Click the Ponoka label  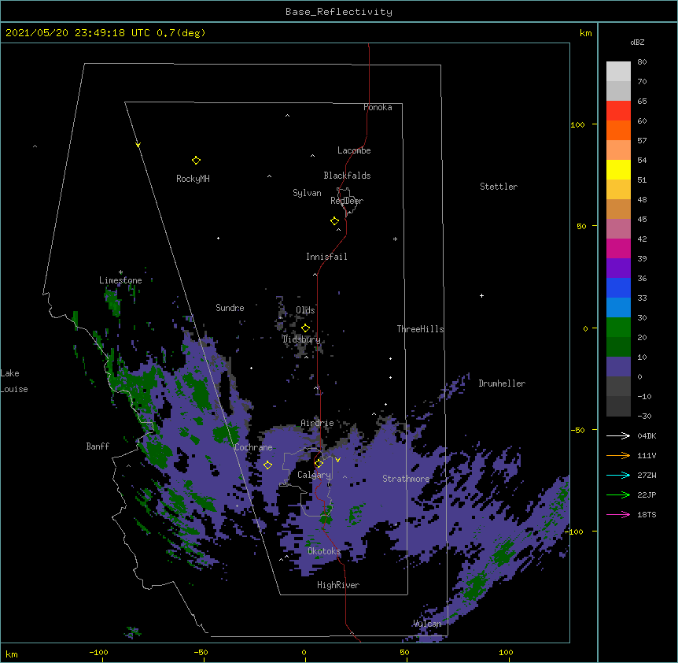378,107
